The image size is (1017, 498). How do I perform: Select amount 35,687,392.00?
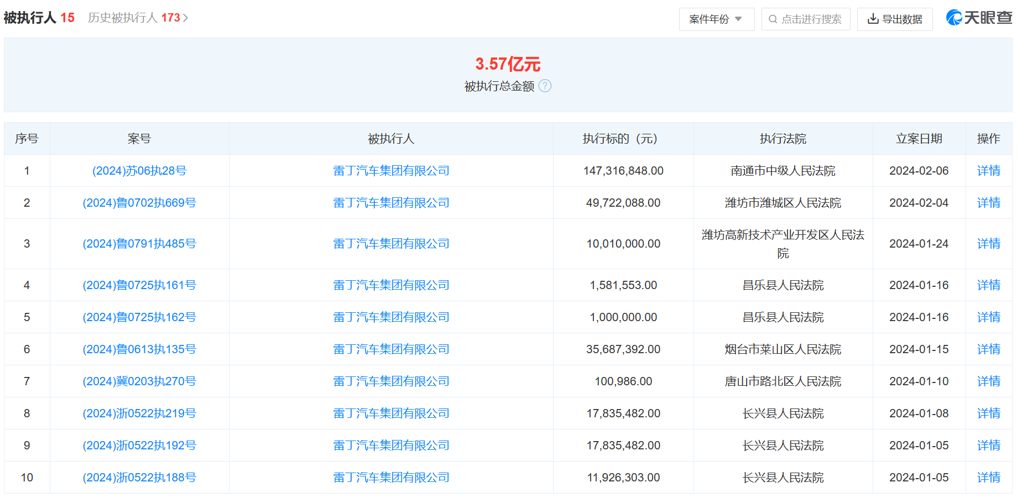[x=623, y=349]
